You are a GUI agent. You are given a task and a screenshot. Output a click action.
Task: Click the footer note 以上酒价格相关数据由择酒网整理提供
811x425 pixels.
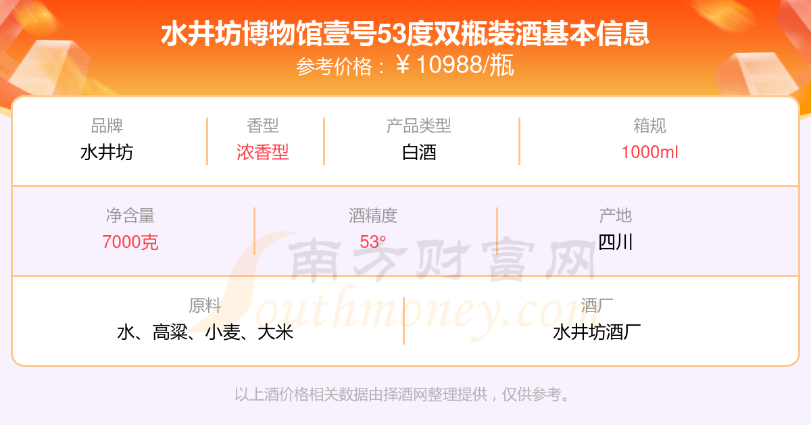[x=361, y=395]
